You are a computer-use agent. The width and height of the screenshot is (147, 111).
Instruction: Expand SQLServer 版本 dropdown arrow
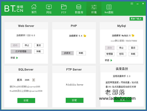[34, 80]
